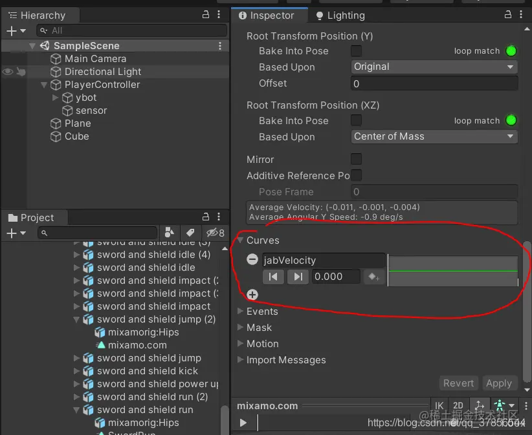Lock the Inspector panel

pyautogui.click(x=507, y=14)
